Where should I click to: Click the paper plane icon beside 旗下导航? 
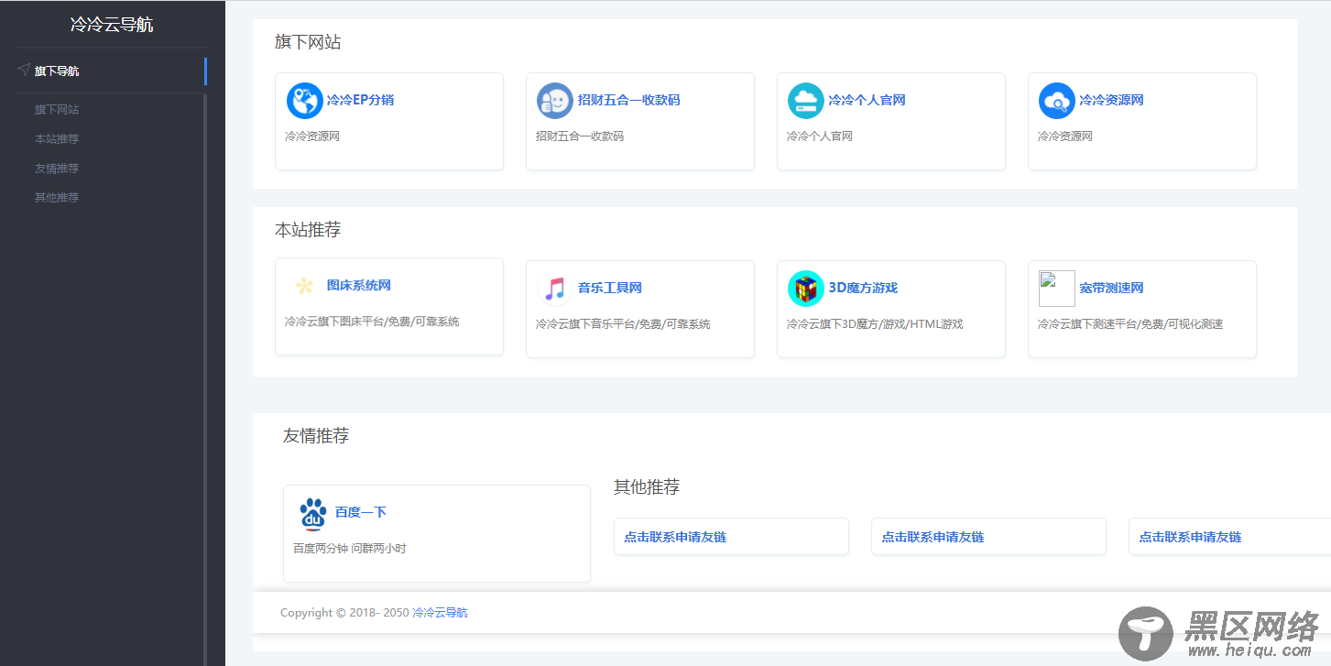tap(24, 70)
